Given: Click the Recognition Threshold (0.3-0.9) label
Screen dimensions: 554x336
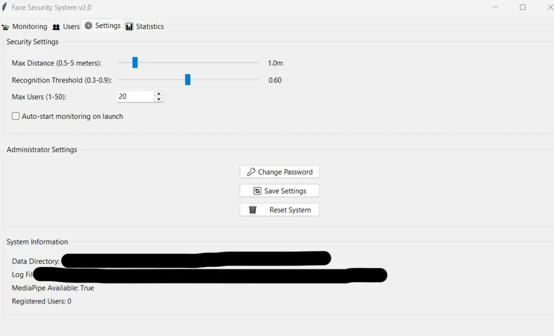Looking at the screenshot, I should pos(62,80).
